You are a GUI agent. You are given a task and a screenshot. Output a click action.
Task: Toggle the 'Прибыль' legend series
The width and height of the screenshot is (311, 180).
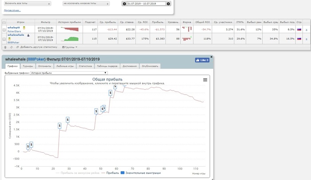coord(110,173)
